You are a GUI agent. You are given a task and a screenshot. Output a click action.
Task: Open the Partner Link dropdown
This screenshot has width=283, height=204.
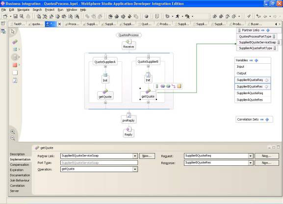pyautogui.click(x=135, y=156)
